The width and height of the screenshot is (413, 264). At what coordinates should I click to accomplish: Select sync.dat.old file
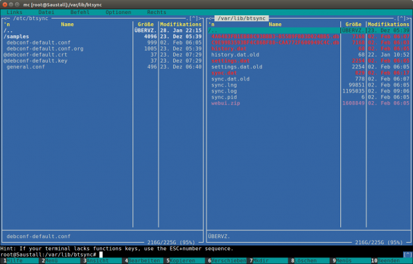coord(308,79)
